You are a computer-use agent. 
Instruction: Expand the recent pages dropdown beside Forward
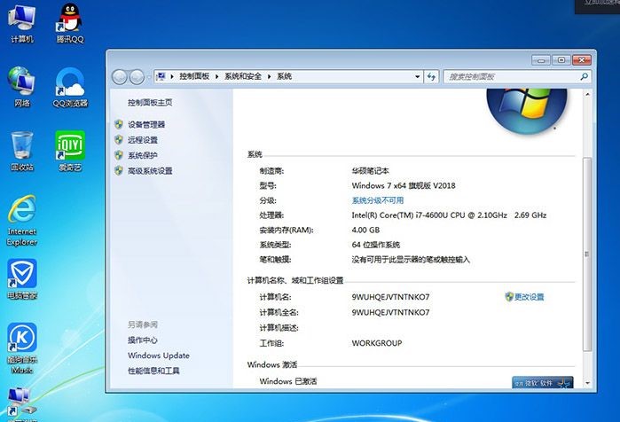coord(147,77)
